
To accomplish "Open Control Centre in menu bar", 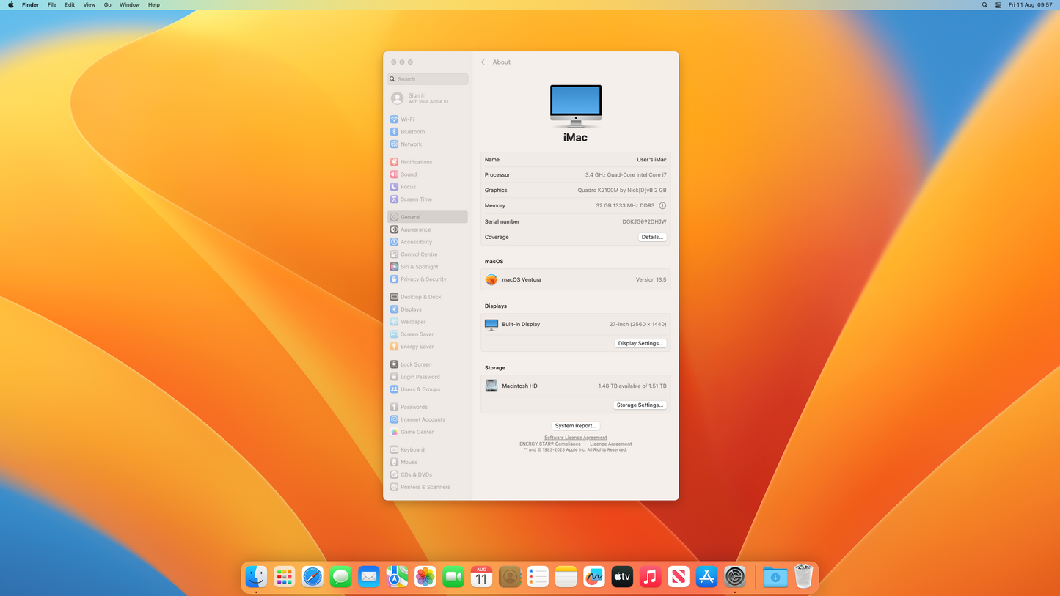I will [x=998, y=4].
